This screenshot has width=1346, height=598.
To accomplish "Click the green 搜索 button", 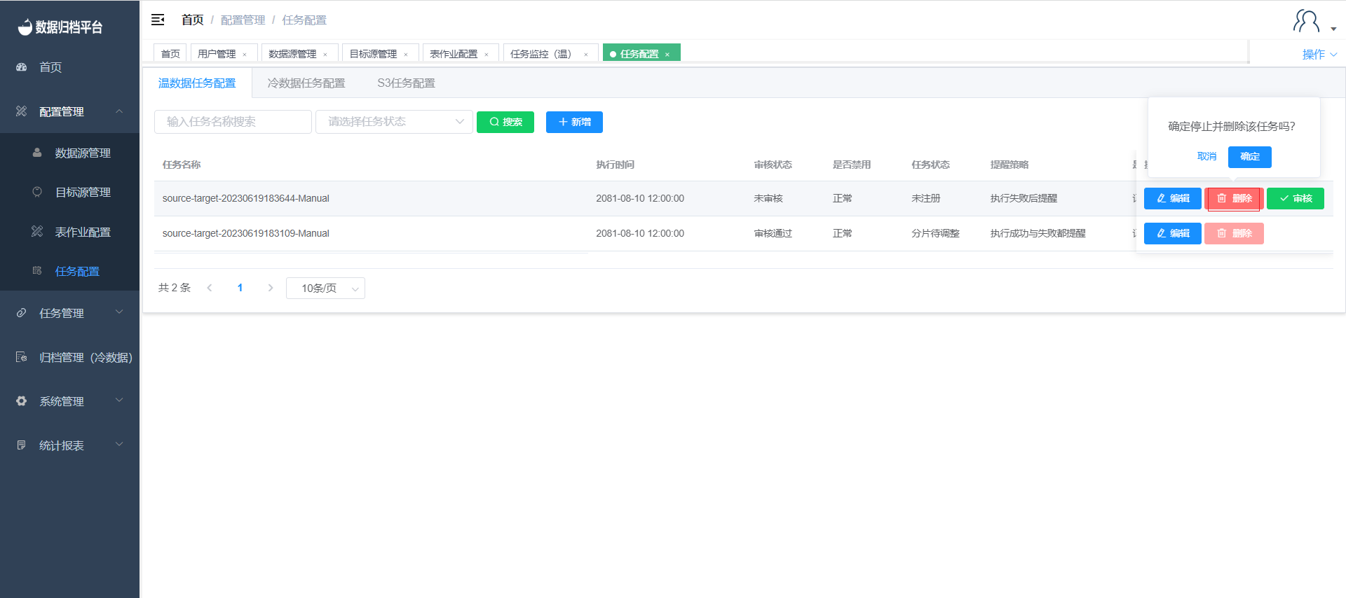I will point(505,122).
